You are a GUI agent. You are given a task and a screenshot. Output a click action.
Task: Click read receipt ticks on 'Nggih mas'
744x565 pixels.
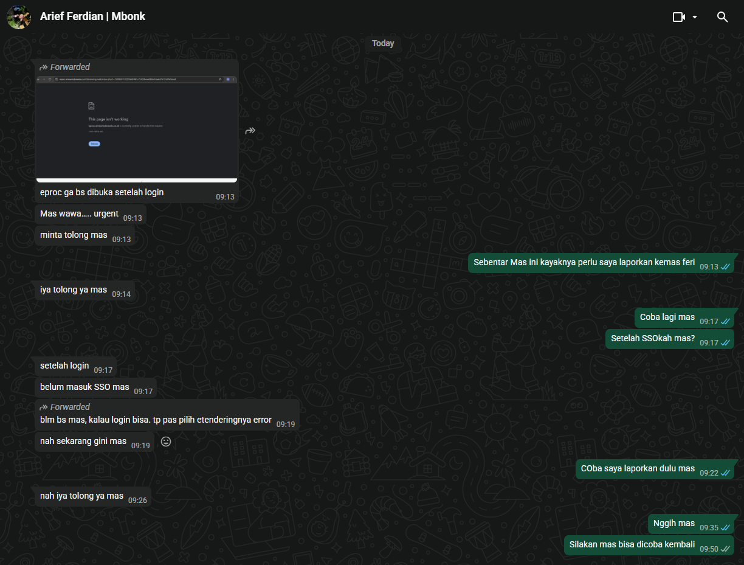coord(725,528)
